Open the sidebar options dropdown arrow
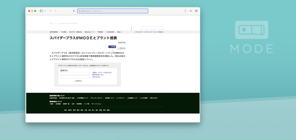Screen dimensions: 296x140 point(45,11)
